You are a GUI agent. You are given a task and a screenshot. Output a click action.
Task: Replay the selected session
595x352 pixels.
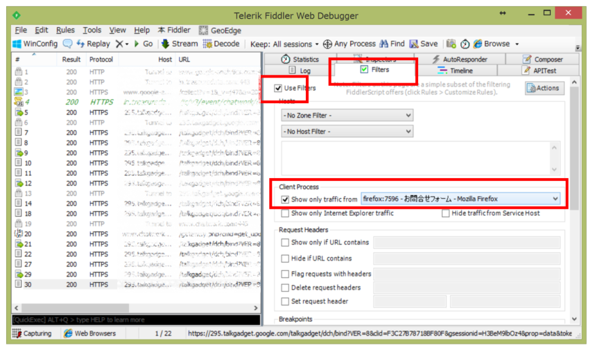tap(94, 44)
